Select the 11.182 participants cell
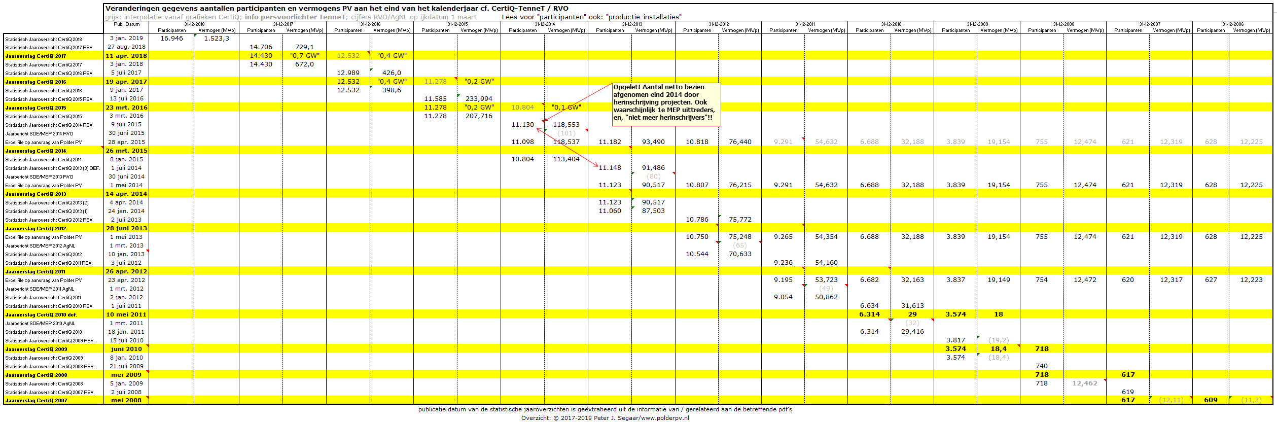The width and height of the screenshot is (1277, 423). pos(610,142)
